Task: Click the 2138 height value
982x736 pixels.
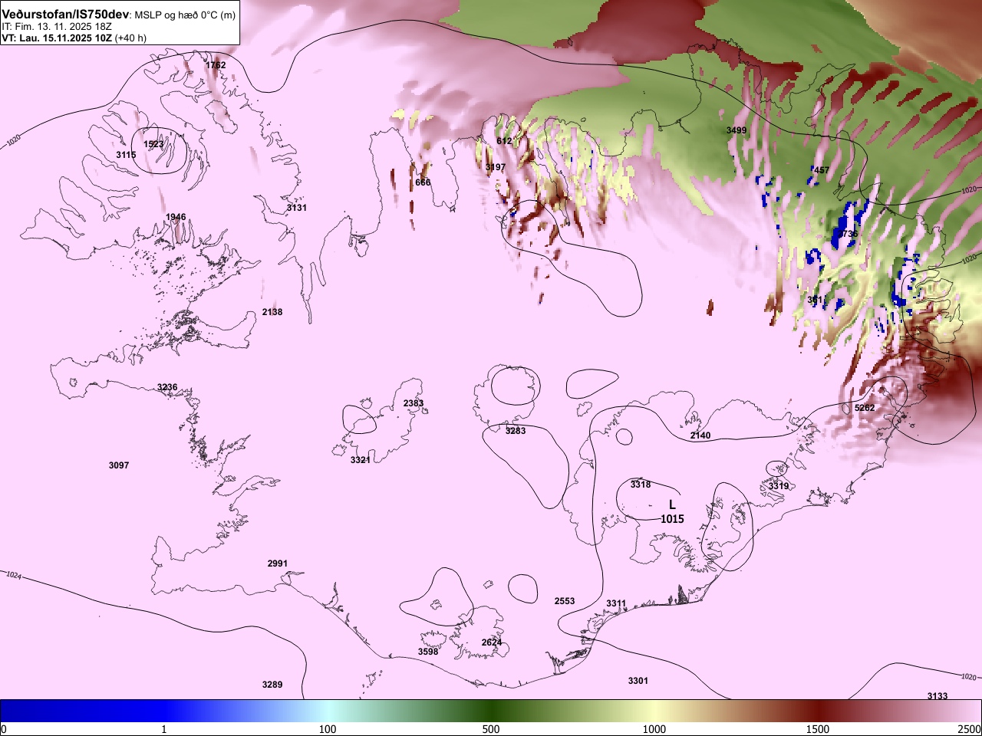Action: coord(272,312)
